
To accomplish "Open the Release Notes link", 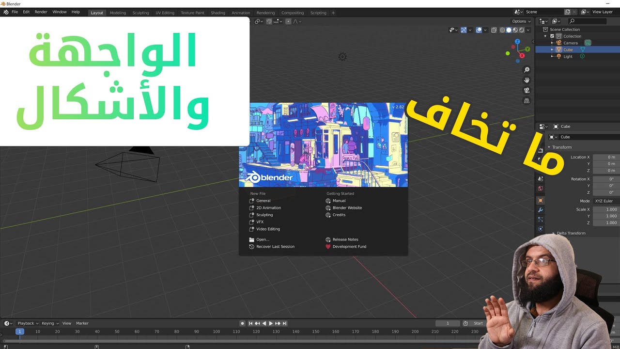I will tap(345, 239).
